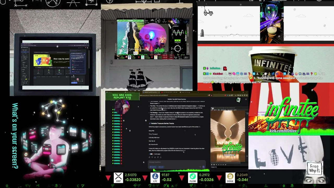Close the PAWSA's Top 2025 Tracks browser tab
The width and height of the screenshot is (334, 188).
pyautogui.click(x=159, y=92)
